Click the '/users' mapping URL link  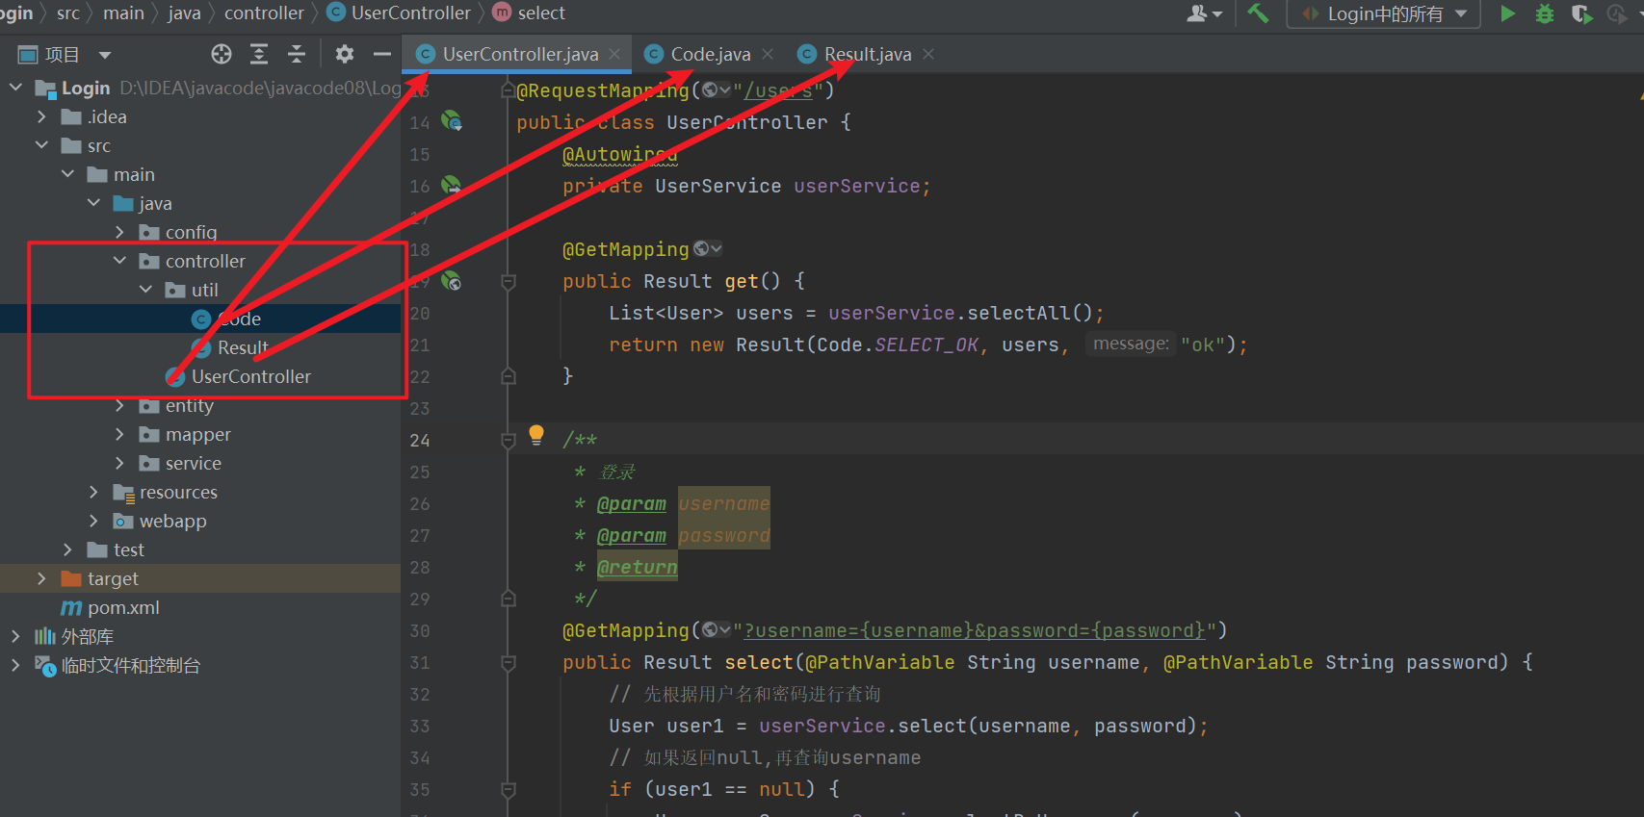click(778, 91)
